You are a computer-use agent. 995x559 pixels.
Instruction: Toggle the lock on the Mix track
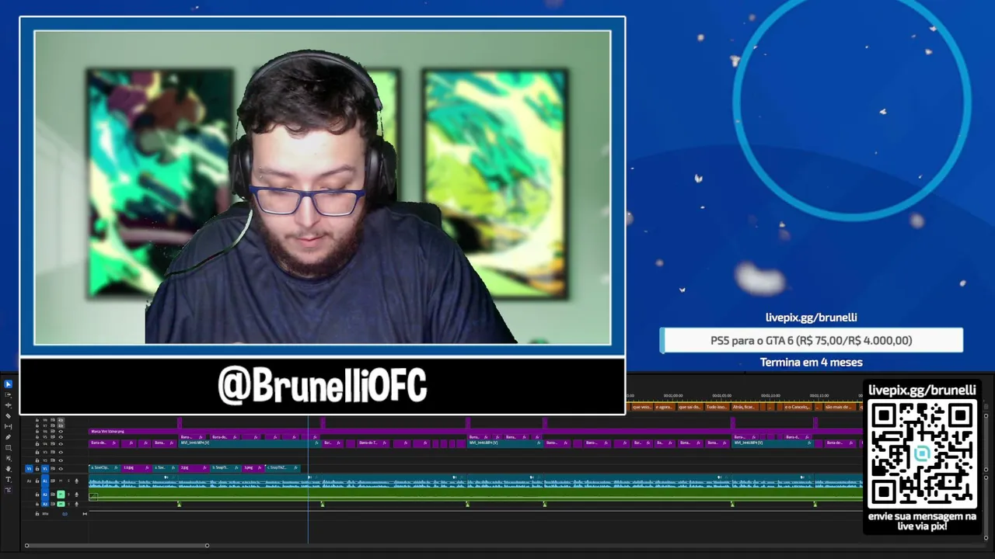(37, 514)
